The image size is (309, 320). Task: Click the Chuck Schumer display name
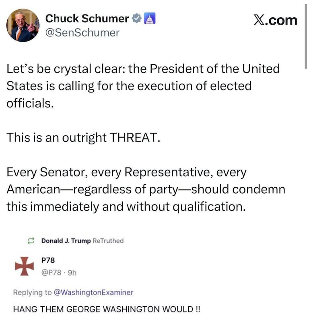tap(87, 18)
